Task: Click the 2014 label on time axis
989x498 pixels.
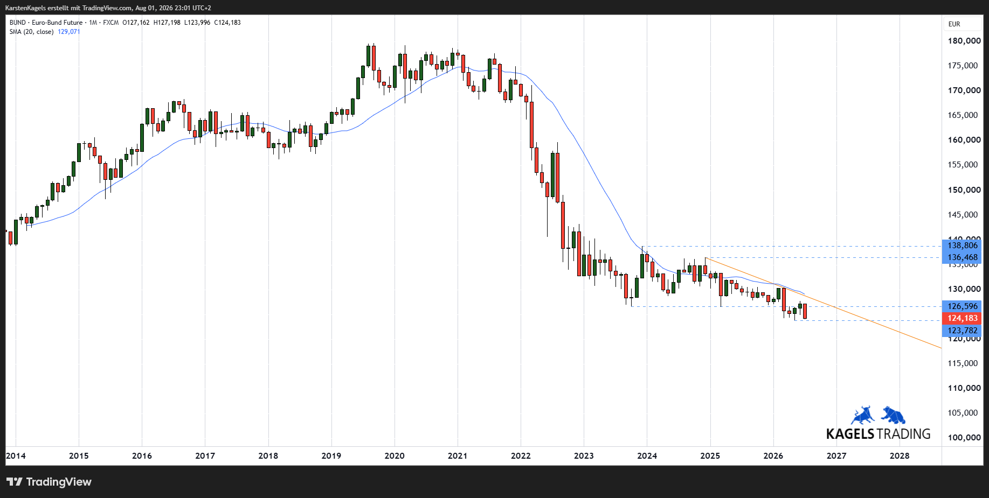Action: tap(16, 456)
